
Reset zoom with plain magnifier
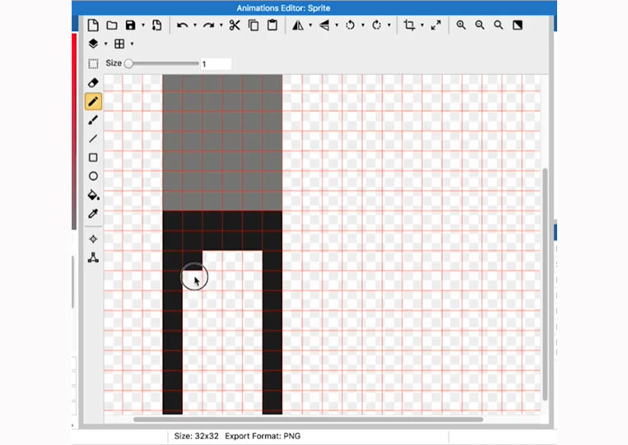(x=498, y=25)
